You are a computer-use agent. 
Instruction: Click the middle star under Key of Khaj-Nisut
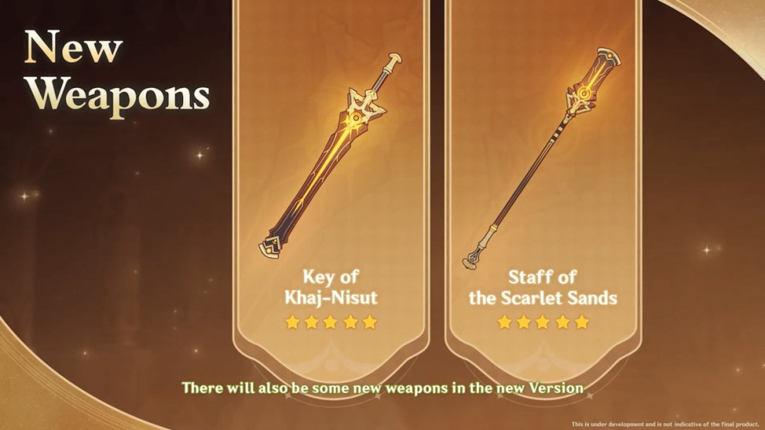click(331, 322)
